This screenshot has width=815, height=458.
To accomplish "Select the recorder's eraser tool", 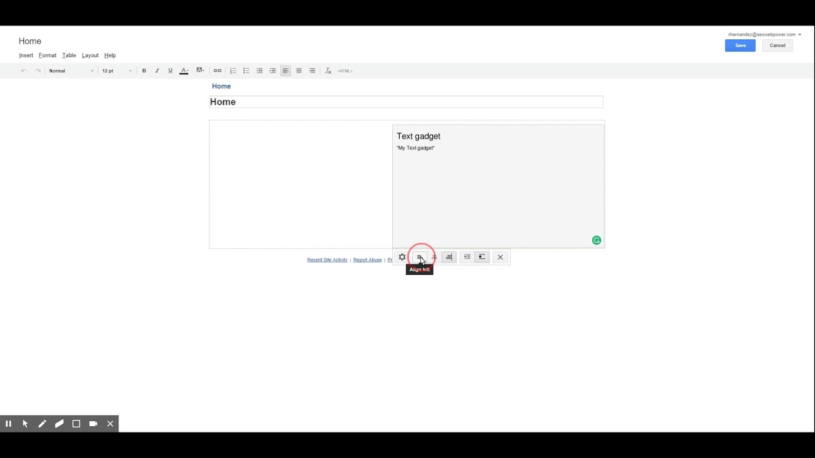I will click(59, 424).
